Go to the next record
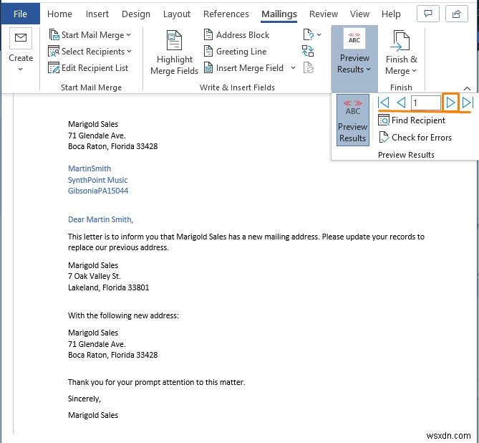 pyautogui.click(x=450, y=103)
